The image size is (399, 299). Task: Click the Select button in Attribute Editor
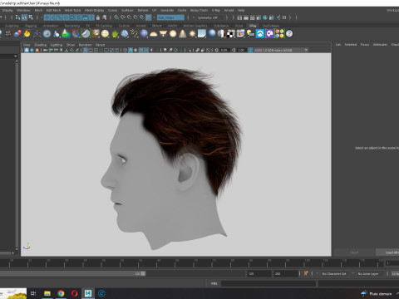point(354,252)
